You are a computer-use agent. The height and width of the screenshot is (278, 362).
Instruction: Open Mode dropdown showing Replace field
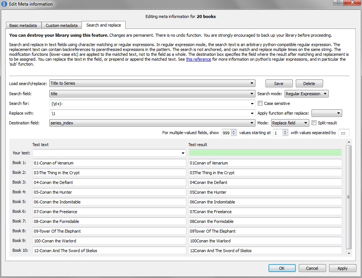coord(290,123)
